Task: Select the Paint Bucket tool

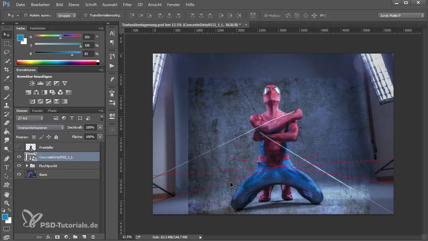Action: click(7, 132)
